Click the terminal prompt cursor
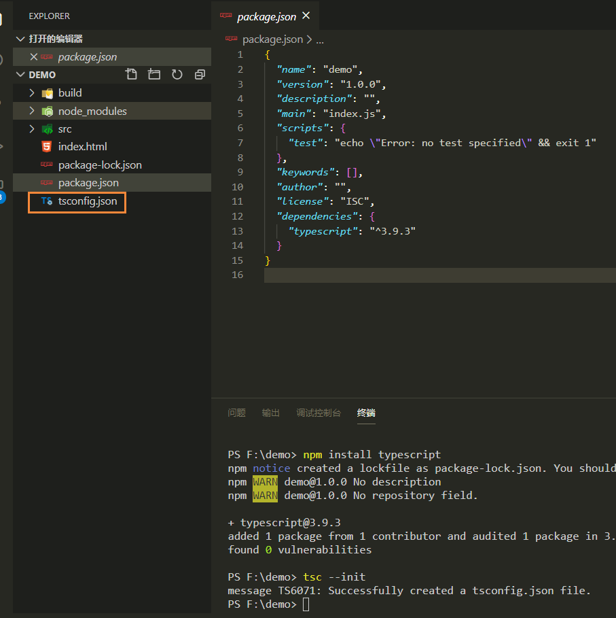The width and height of the screenshot is (616, 618). (306, 604)
